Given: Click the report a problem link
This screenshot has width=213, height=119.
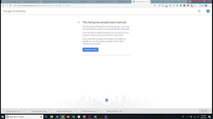Looking at the screenshot, I should pos(106,41).
